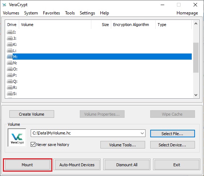Image resolution: width=204 pixels, height=176 pixels.
Task: Click the drive list scrollbar thumb
Action: point(196,57)
